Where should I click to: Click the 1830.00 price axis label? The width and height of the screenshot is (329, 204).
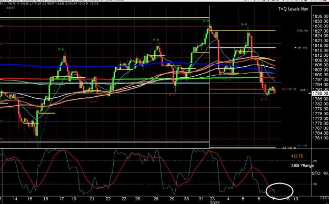pyautogui.click(x=321, y=26)
